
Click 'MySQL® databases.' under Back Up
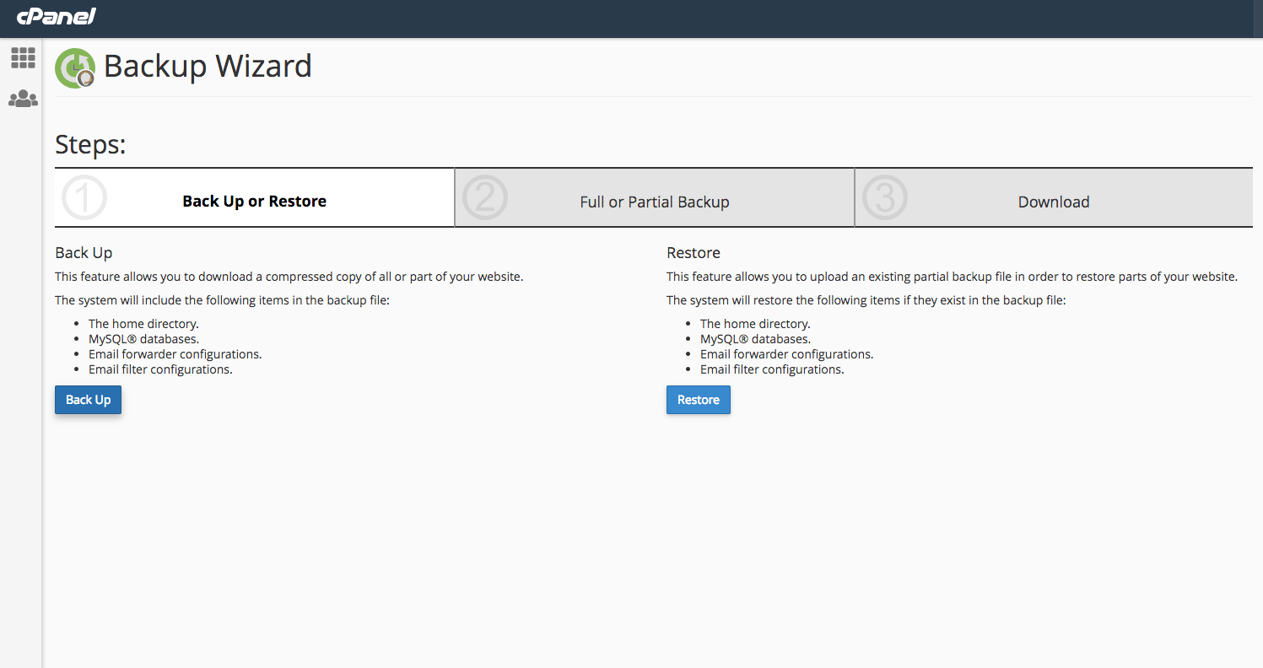(x=143, y=339)
